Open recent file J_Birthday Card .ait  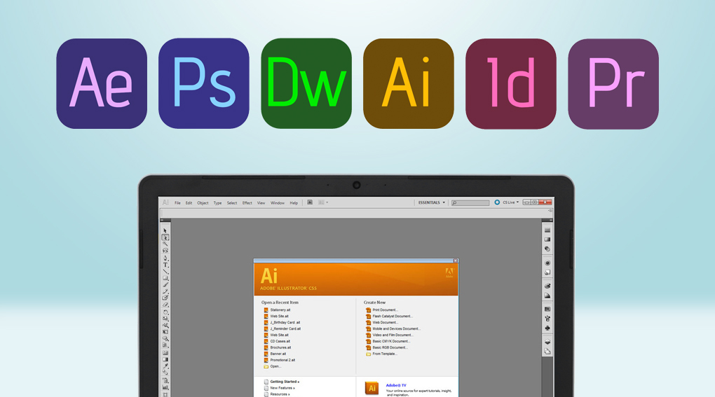coord(282,322)
